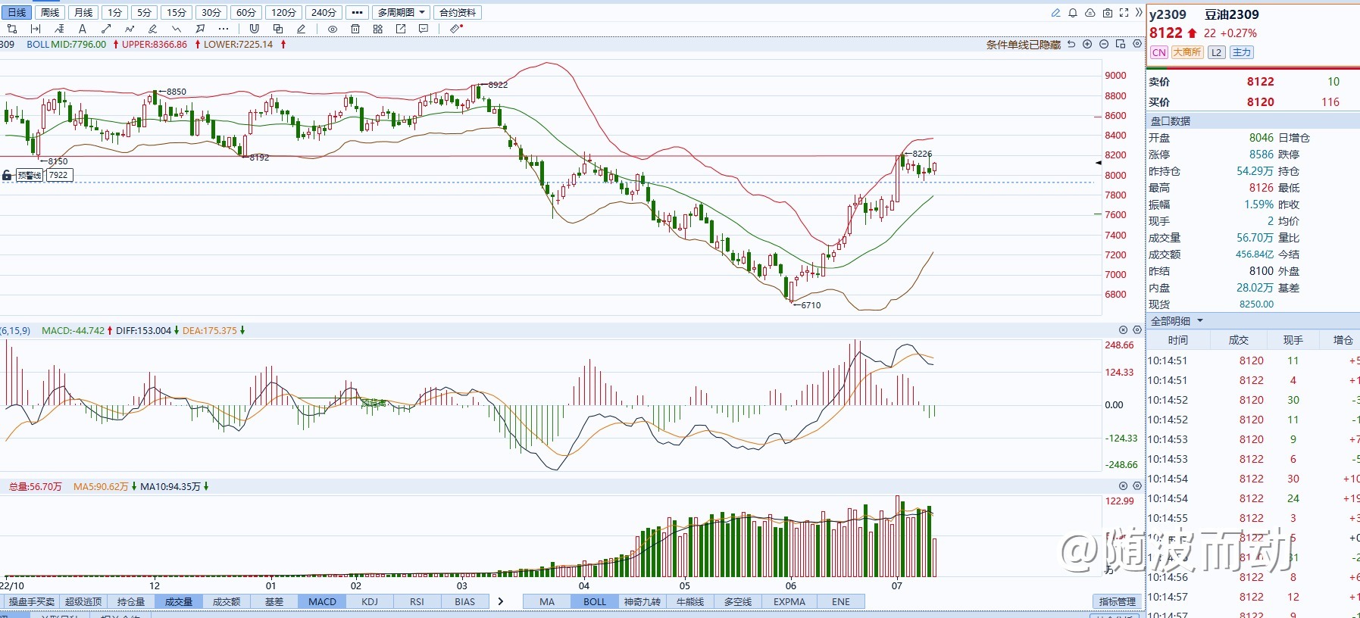
Task: Click the 主力 main contract tag
Action: (x=1241, y=52)
